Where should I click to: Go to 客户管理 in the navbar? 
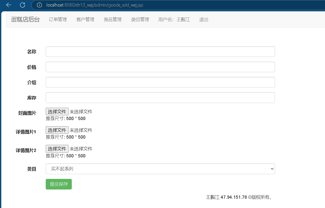[x=85, y=20]
